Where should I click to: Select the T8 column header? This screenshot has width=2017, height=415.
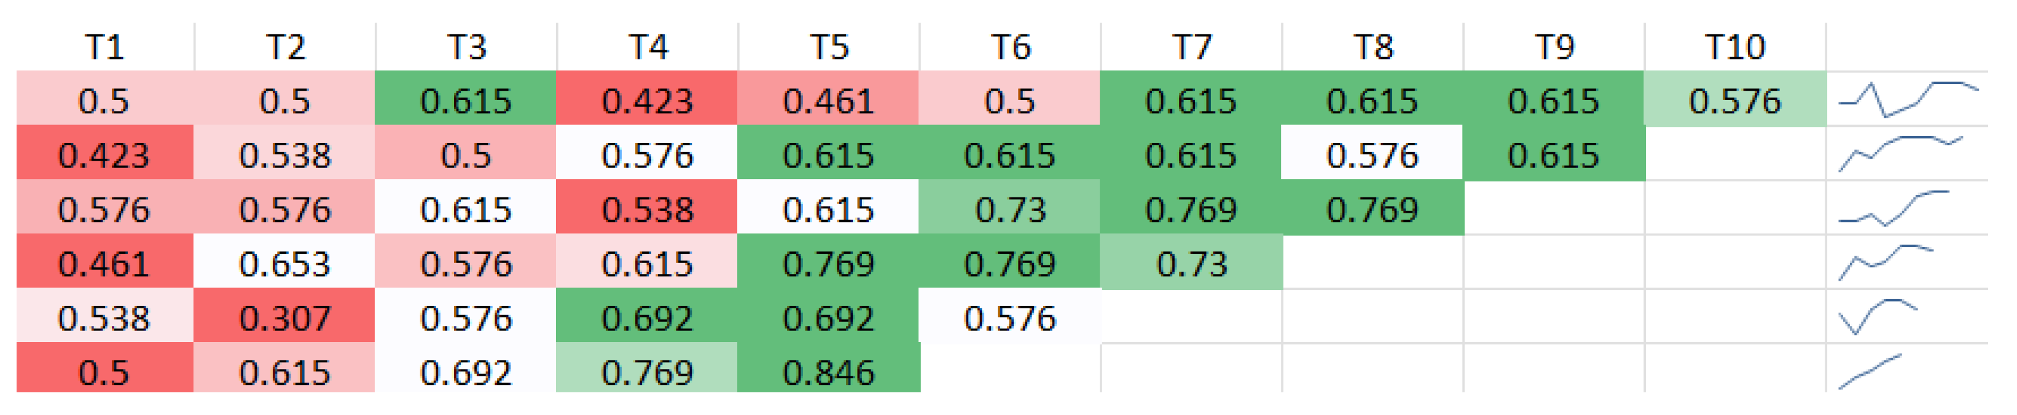tap(1373, 47)
